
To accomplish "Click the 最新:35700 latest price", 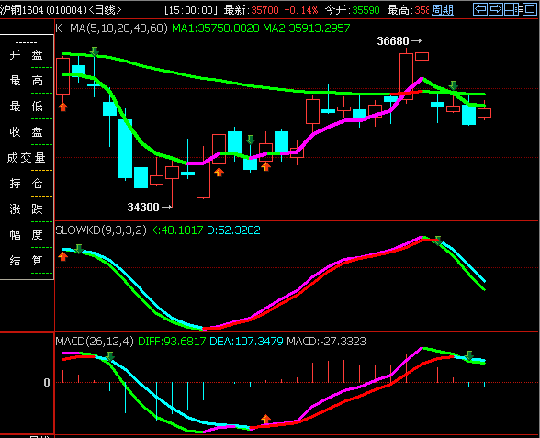I will [251, 10].
